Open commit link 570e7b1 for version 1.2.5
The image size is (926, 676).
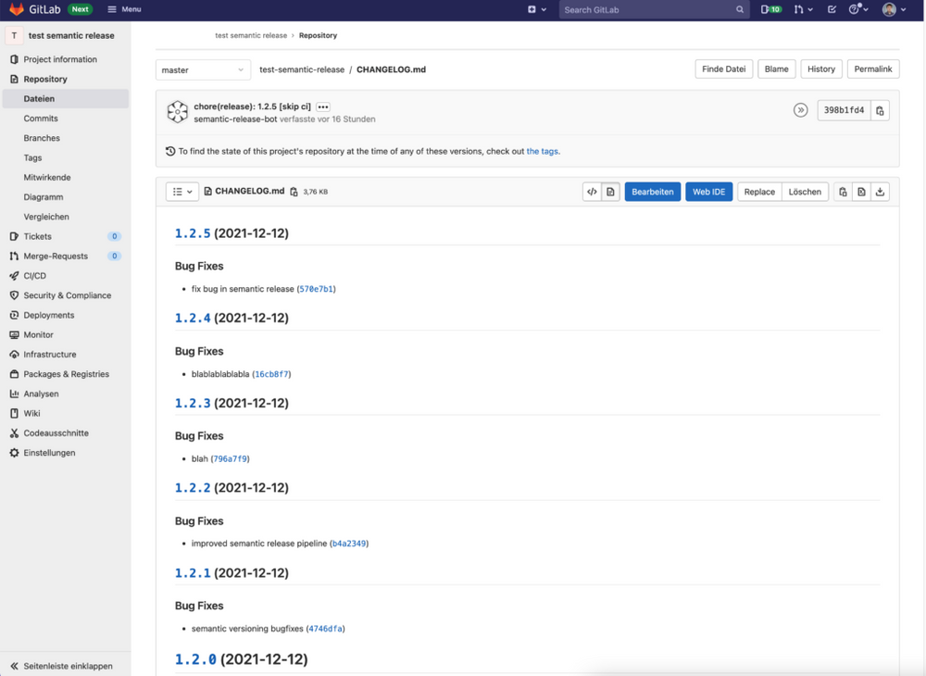pos(319,288)
